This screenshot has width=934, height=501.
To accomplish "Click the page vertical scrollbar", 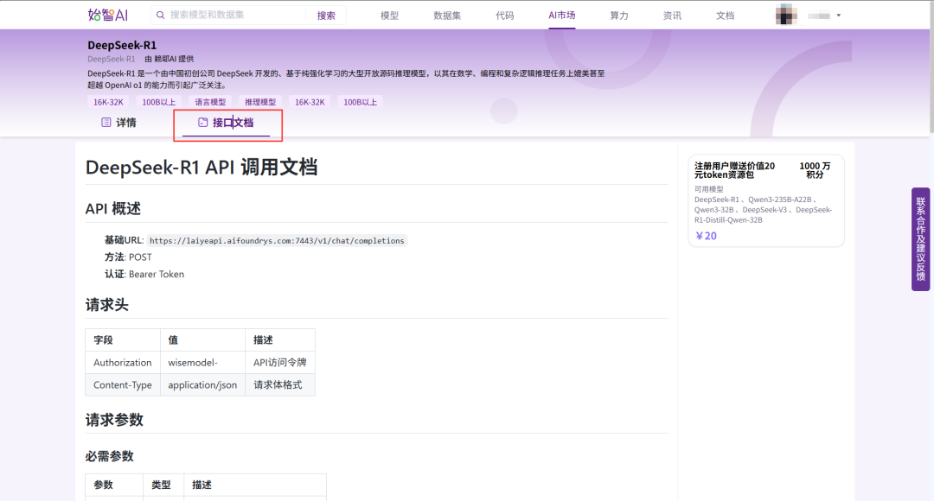I will tap(931, 67).
